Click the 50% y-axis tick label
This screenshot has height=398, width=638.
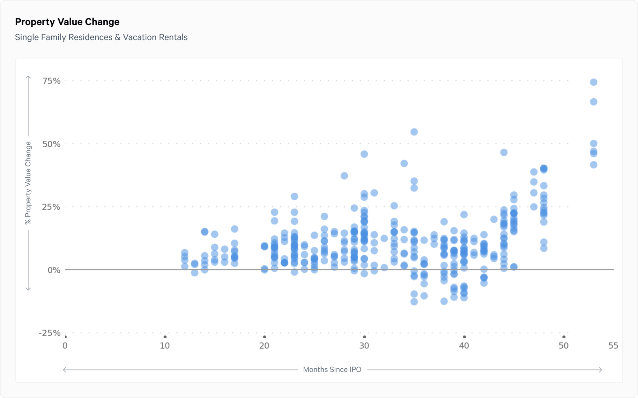[x=51, y=144]
